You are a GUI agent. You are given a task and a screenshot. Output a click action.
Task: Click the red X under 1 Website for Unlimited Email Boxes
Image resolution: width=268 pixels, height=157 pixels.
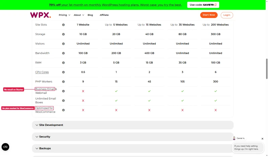(x=83, y=101)
